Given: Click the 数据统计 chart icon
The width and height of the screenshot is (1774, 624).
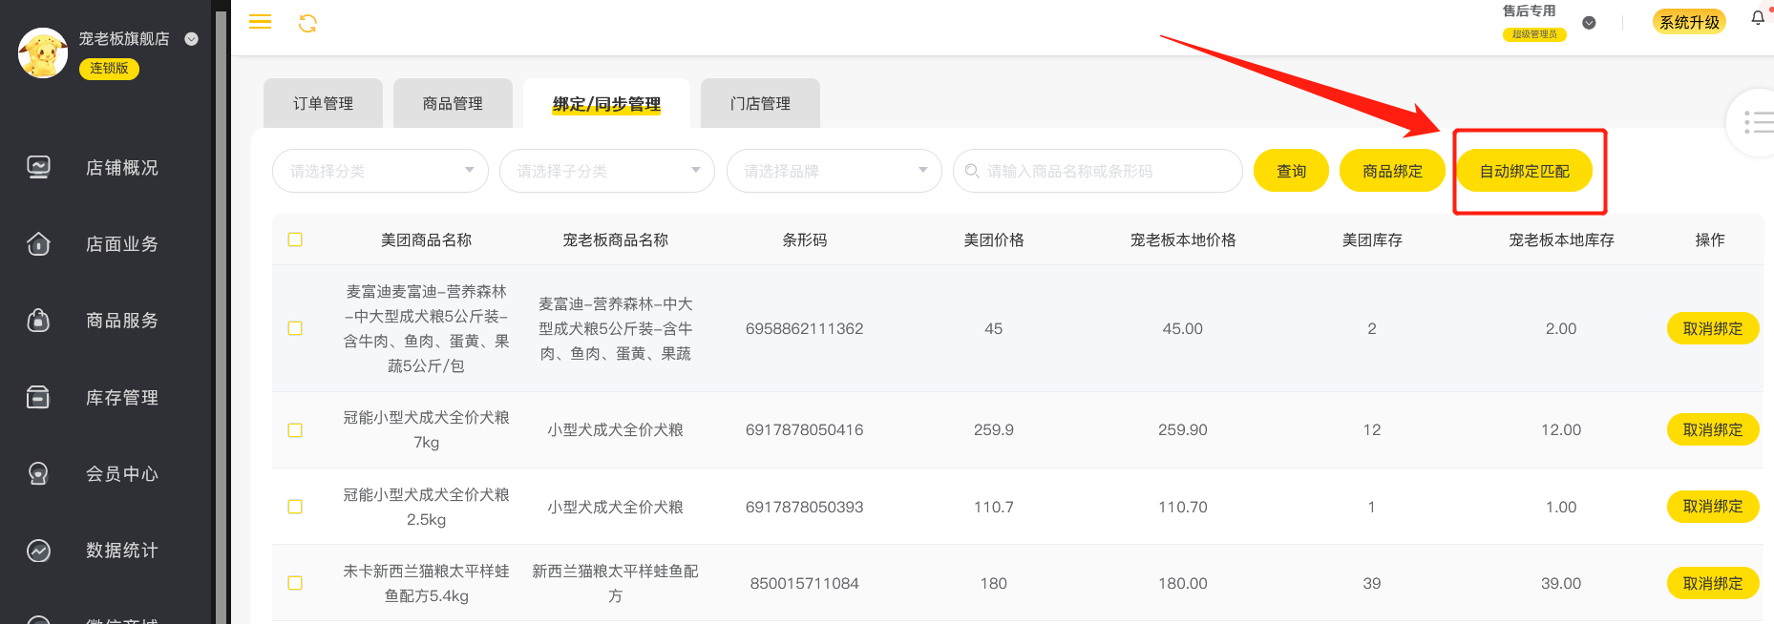Looking at the screenshot, I should (38, 551).
